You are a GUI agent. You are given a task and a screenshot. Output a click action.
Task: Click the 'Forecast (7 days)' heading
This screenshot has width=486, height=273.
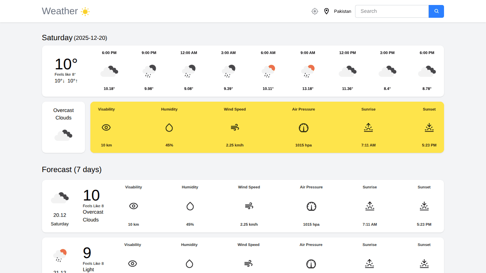pos(72,170)
